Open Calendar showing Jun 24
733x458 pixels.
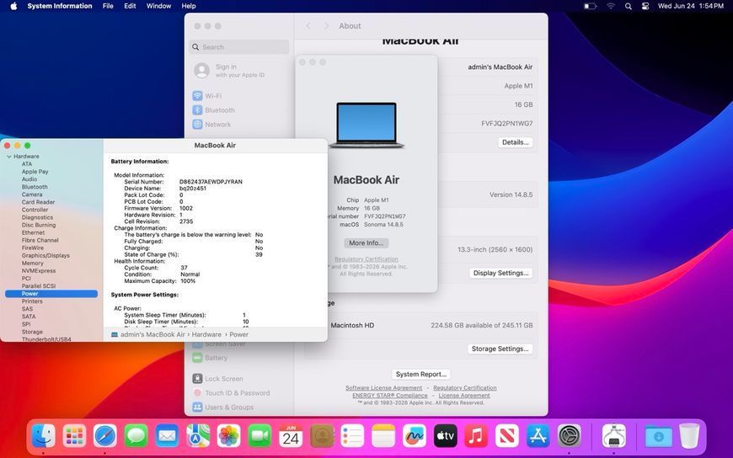291,436
